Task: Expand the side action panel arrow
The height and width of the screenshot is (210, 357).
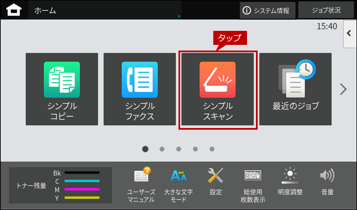Action: click(x=350, y=34)
